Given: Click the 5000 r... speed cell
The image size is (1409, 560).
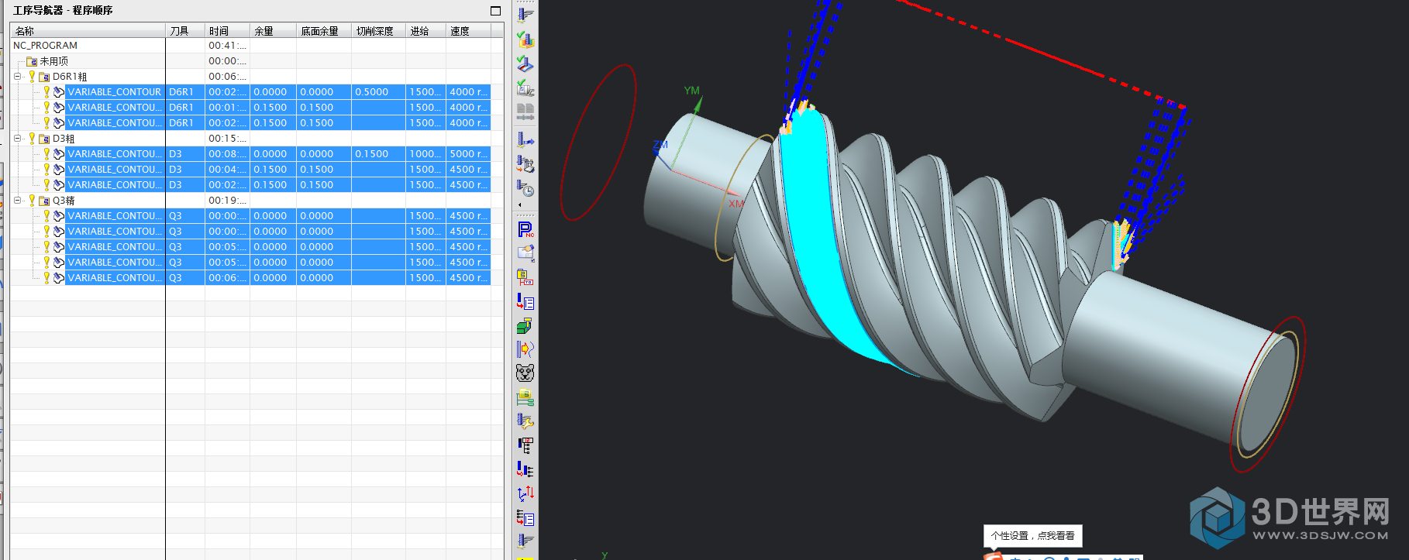Looking at the screenshot, I should coord(468,154).
